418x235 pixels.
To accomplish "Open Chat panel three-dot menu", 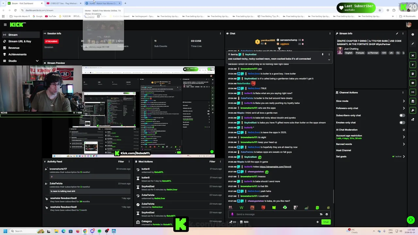I will [x=330, y=34].
